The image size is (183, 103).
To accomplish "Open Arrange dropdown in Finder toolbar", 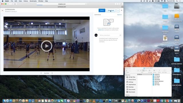I will tap(150, 71).
